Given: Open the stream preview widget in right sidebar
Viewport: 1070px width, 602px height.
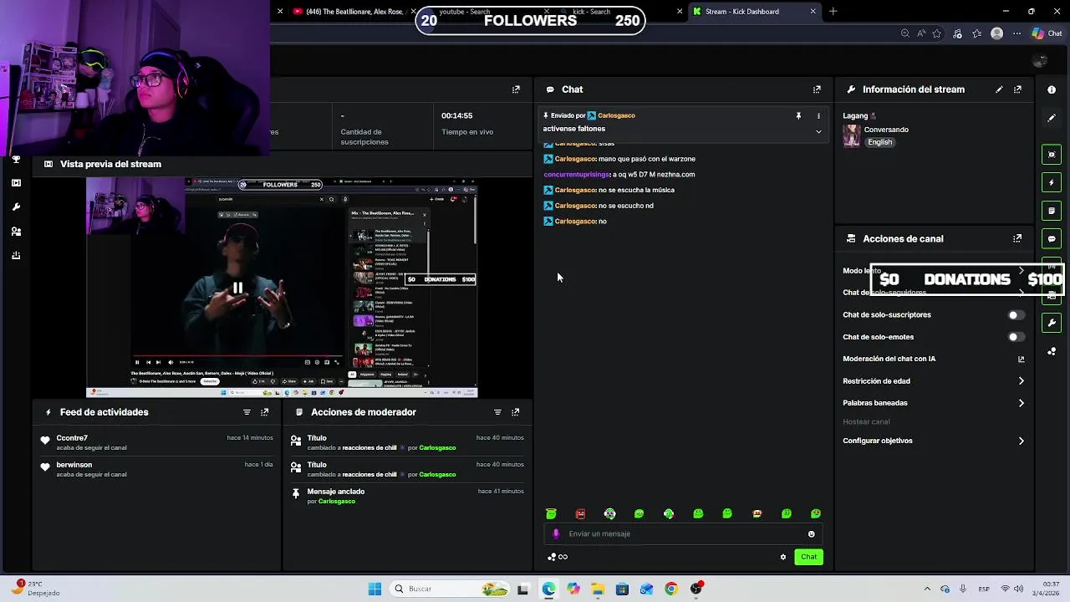Looking at the screenshot, I should click(x=1052, y=155).
